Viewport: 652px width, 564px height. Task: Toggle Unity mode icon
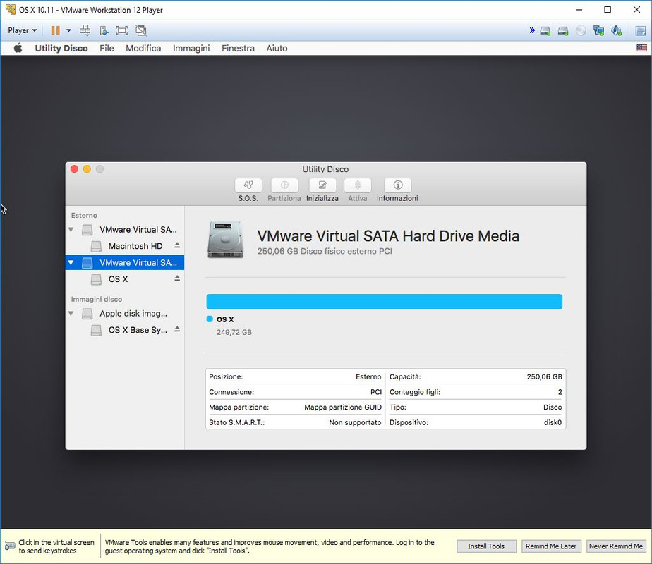click(141, 30)
